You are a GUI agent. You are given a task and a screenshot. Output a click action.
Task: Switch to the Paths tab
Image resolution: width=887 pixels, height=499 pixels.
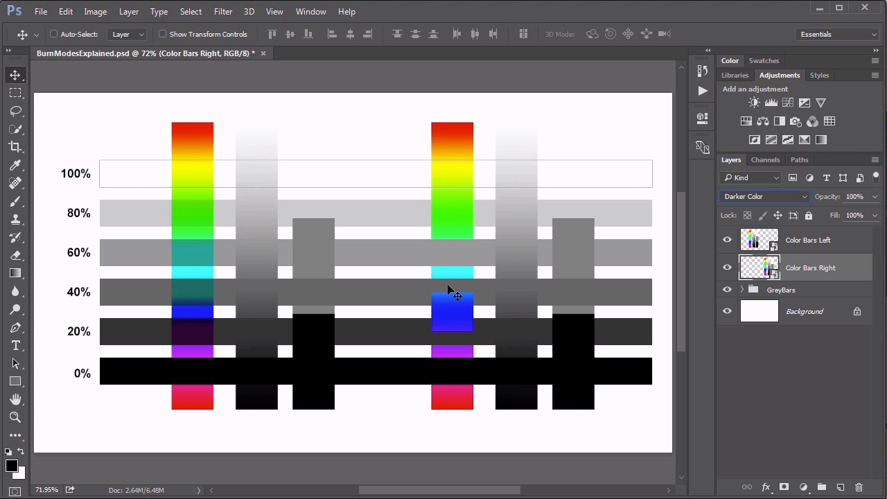pos(799,159)
